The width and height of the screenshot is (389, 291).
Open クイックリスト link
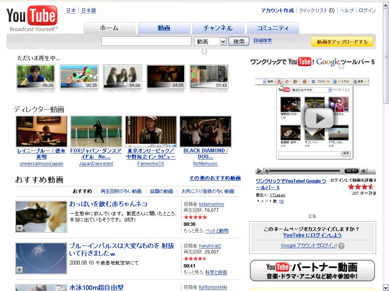pos(313,11)
